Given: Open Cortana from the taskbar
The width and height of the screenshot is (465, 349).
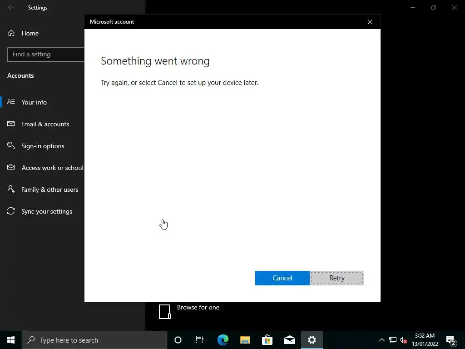Looking at the screenshot, I should (x=178, y=340).
